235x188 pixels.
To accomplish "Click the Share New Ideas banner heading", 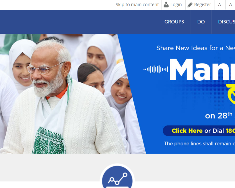I will point(196,48).
